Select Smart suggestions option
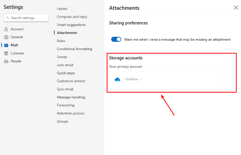241x155 pixels. pyautogui.click(x=71, y=25)
